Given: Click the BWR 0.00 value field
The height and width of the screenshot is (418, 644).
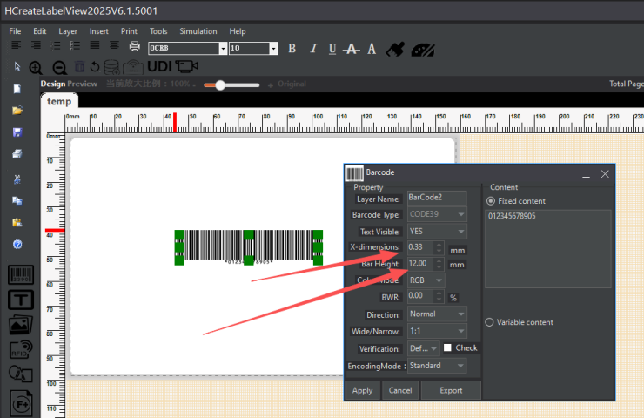Looking at the screenshot, I should tap(420, 296).
